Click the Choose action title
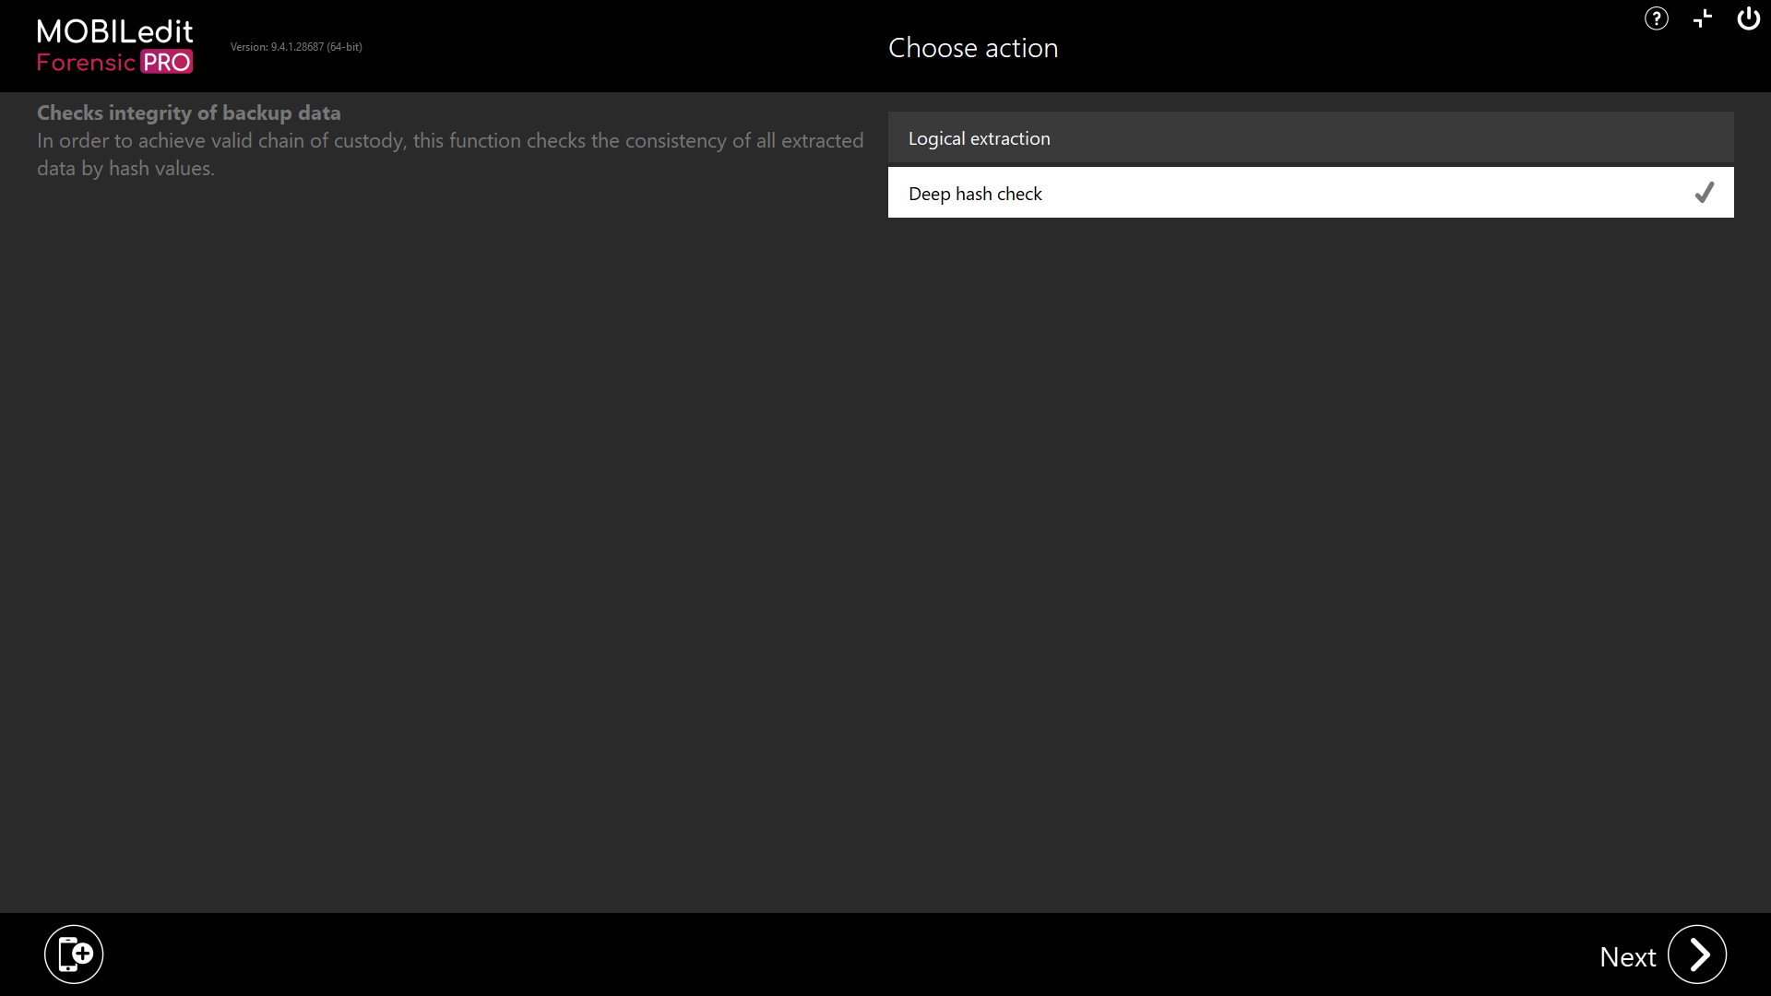 [x=972, y=48]
